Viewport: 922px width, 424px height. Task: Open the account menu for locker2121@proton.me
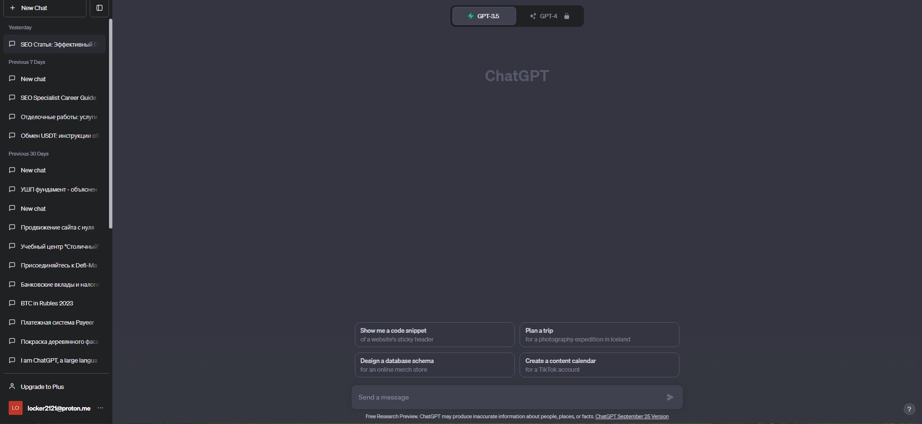point(56,408)
